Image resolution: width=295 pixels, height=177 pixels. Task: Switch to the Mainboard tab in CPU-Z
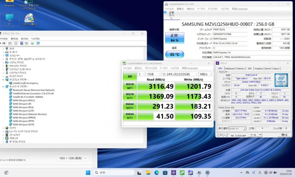click(230, 69)
